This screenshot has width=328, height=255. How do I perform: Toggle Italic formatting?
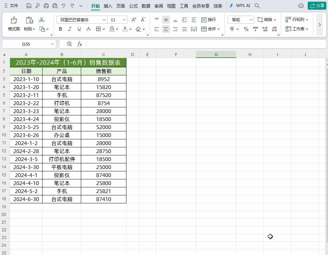[70, 29]
